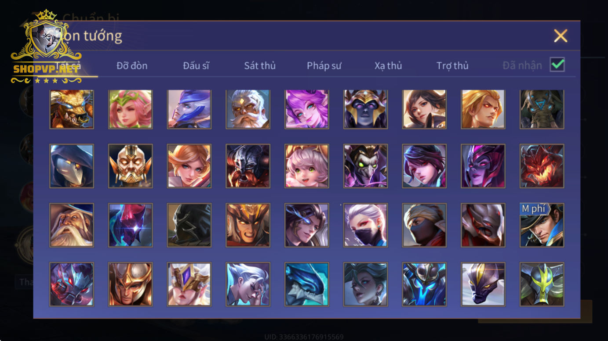
Task: Select the golden lion beast hero portrait
Action: point(72,109)
